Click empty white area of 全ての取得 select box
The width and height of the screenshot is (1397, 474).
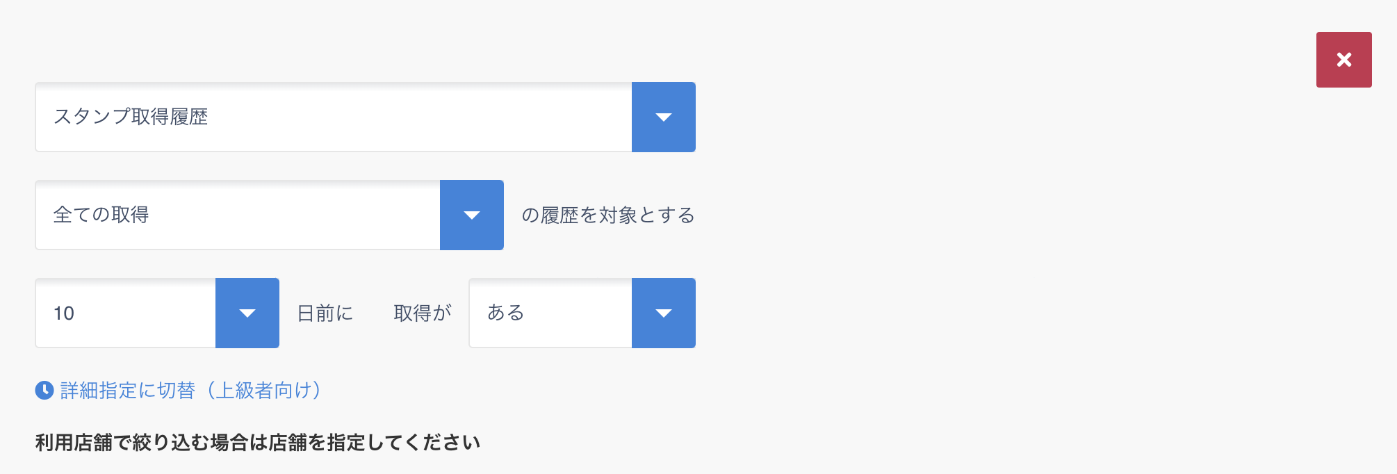pyautogui.click(x=292, y=215)
